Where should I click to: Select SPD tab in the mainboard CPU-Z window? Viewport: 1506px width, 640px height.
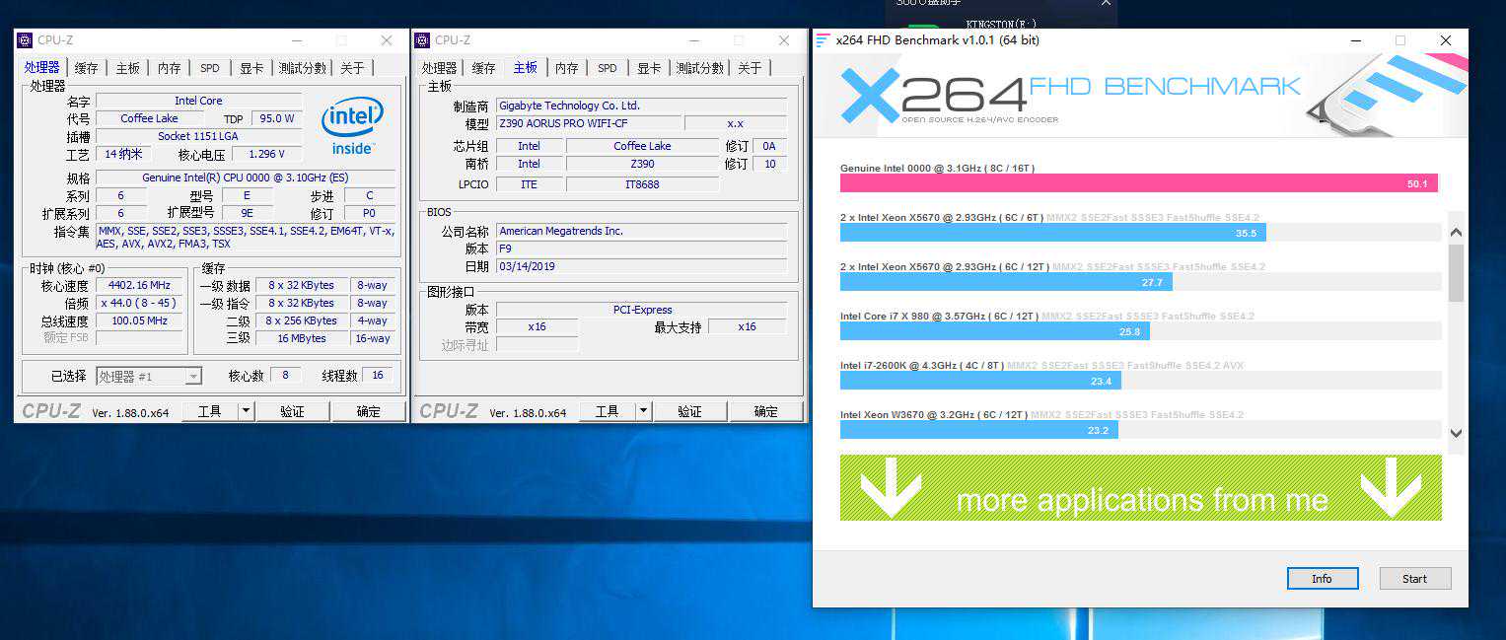click(x=608, y=68)
